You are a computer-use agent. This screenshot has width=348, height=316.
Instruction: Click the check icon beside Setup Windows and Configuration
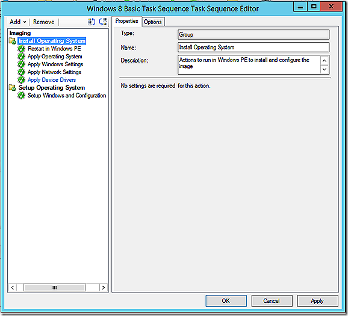(x=22, y=96)
